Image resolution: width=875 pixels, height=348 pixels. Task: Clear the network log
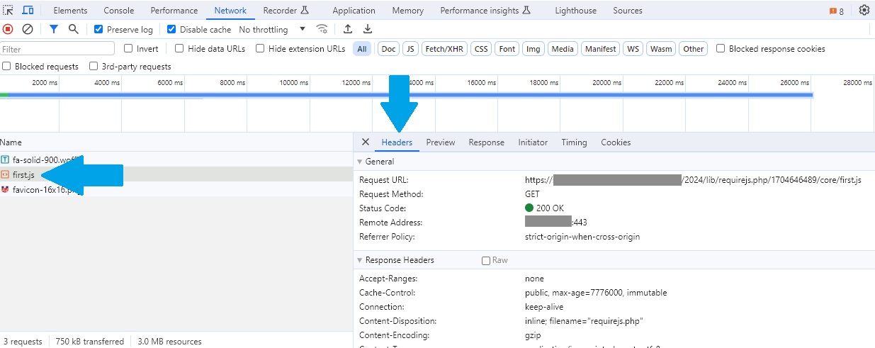(x=28, y=29)
